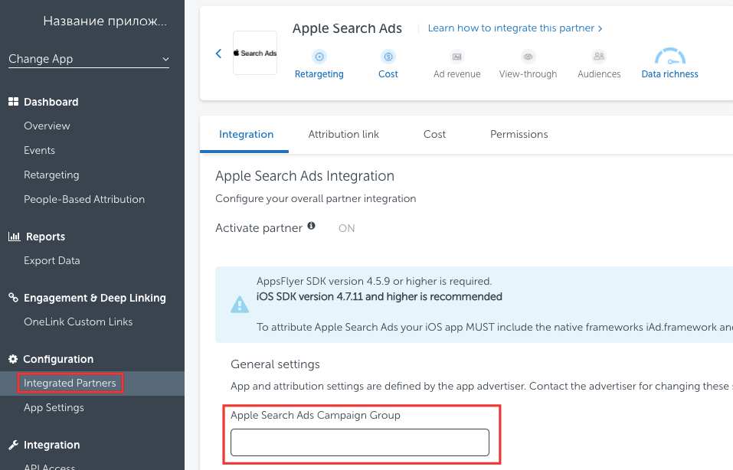Click the back arrow chevron
The width and height of the screenshot is (733, 470).
tap(218, 53)
